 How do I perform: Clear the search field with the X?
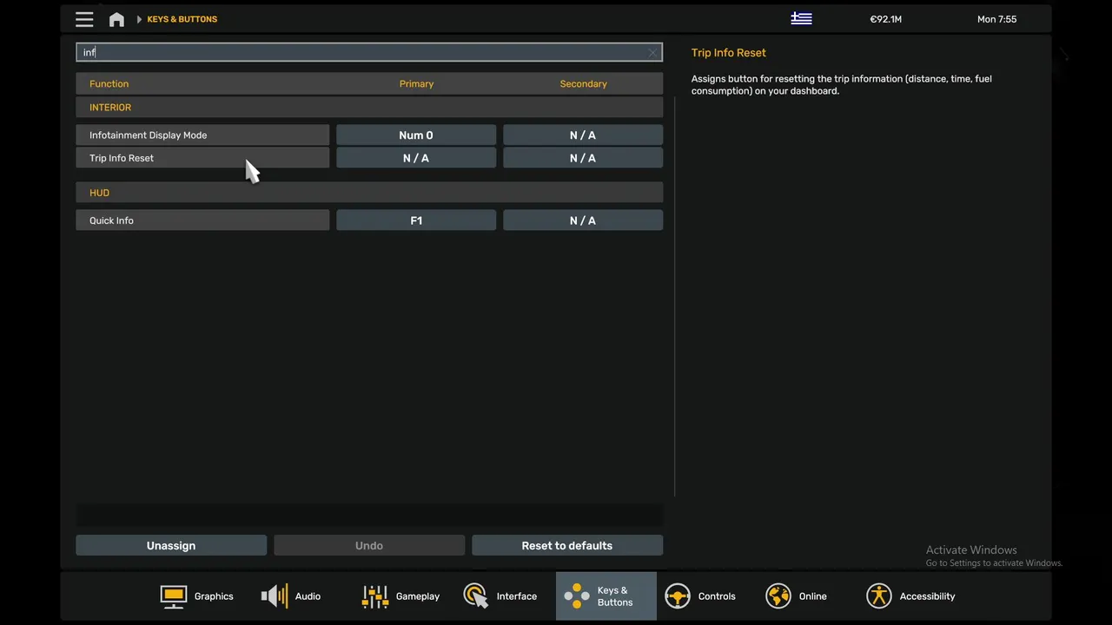click(x=652, y=53)
